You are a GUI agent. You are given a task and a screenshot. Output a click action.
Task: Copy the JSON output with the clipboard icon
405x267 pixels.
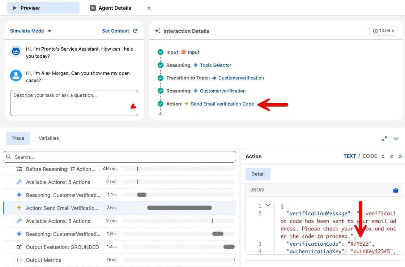pos(396,190)
